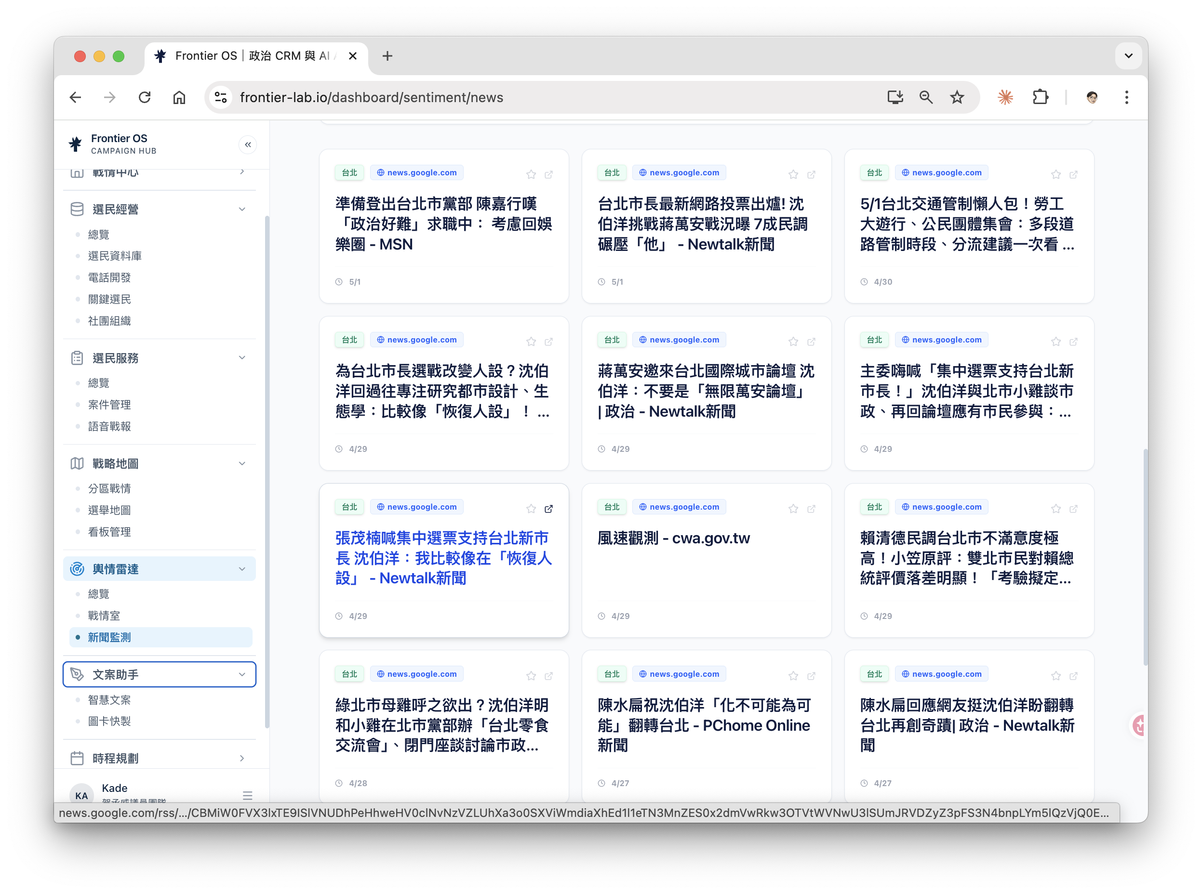Open 智慧文案 under 文案助手
The height and width of the screenshot is (894, 1202).
click(109, 700)
